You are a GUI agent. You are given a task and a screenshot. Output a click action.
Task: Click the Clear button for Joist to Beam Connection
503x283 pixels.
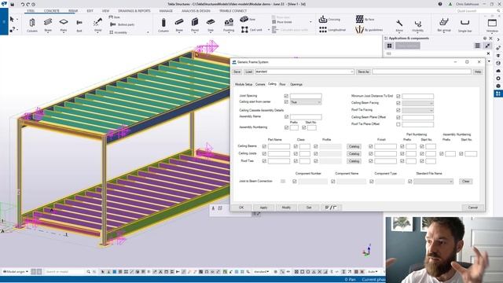[x=465, y=182]
